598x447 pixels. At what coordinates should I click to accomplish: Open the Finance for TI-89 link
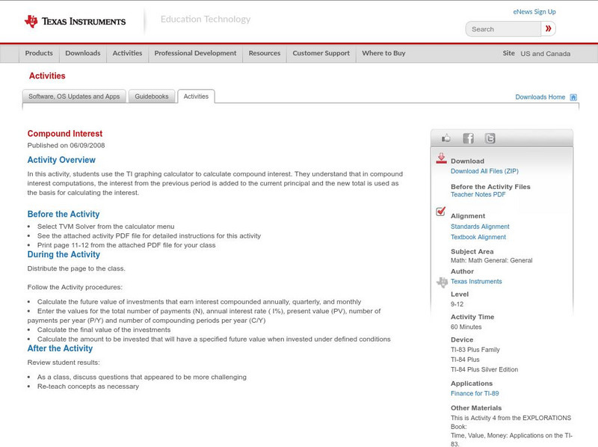[x=475, y=394]
